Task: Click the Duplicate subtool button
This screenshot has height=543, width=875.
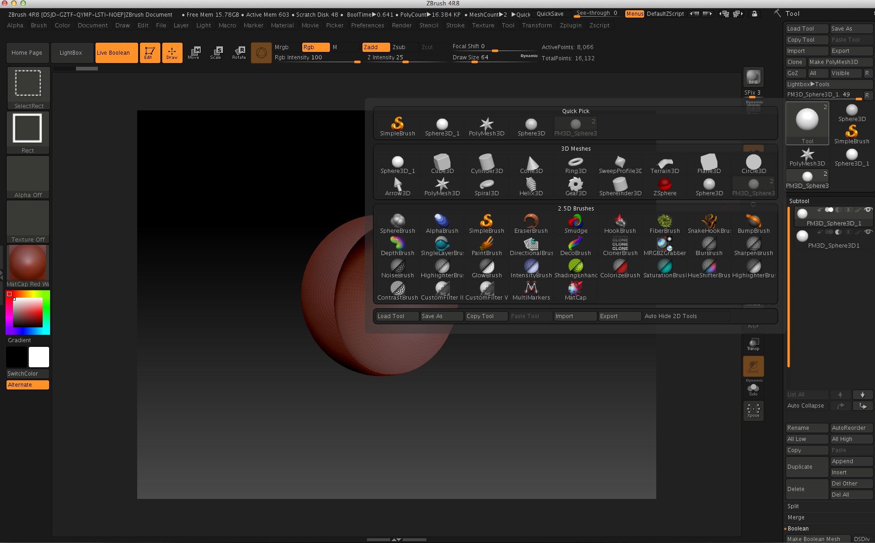Action: click(807, 466)
